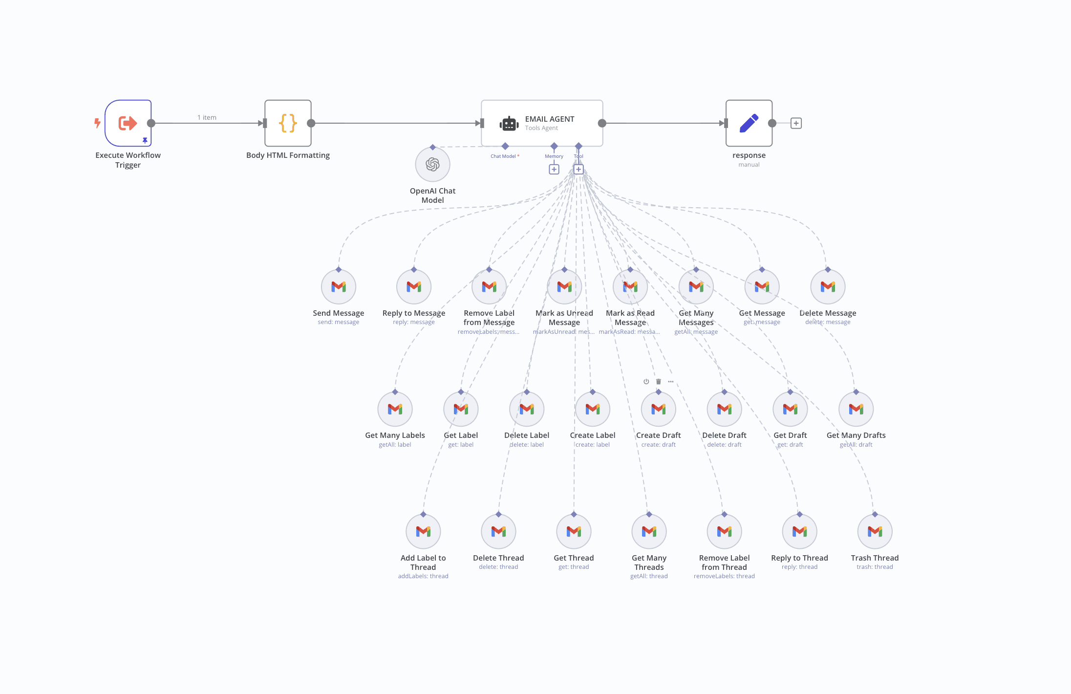Click the '1 item' connection label
Image resolution: width=1071 pixels, height=694 pixels.
click(207, 117)
